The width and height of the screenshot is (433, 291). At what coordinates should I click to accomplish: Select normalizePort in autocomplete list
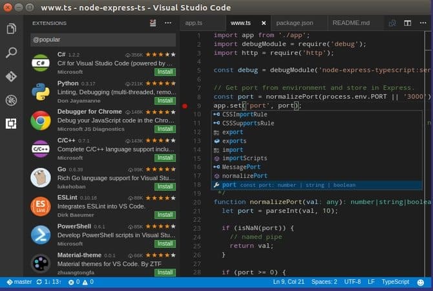coord(317,176)
